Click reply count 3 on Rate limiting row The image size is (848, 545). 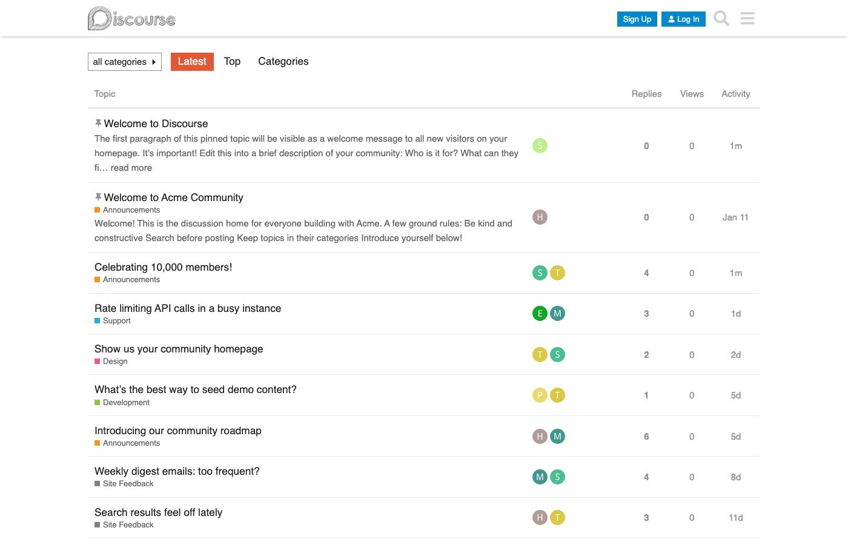point(646,314)
